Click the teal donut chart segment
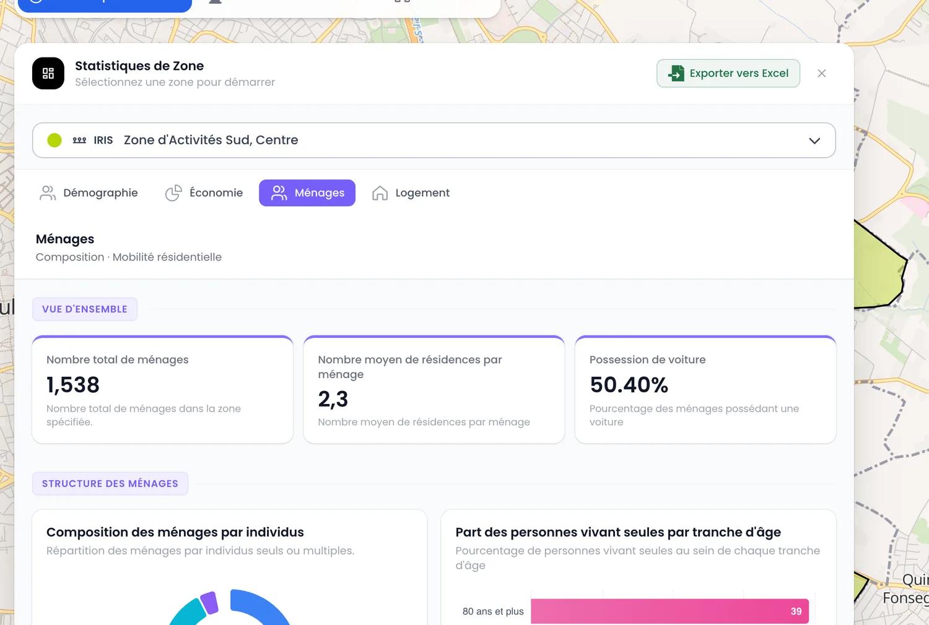The width and height of the screenshot is (929, 625). [x=188, y=611]
